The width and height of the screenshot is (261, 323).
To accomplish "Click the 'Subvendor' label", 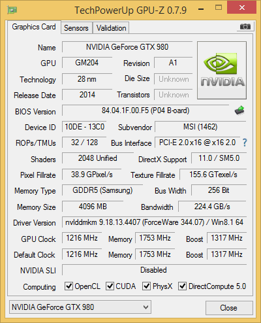I will click(135, 127).
